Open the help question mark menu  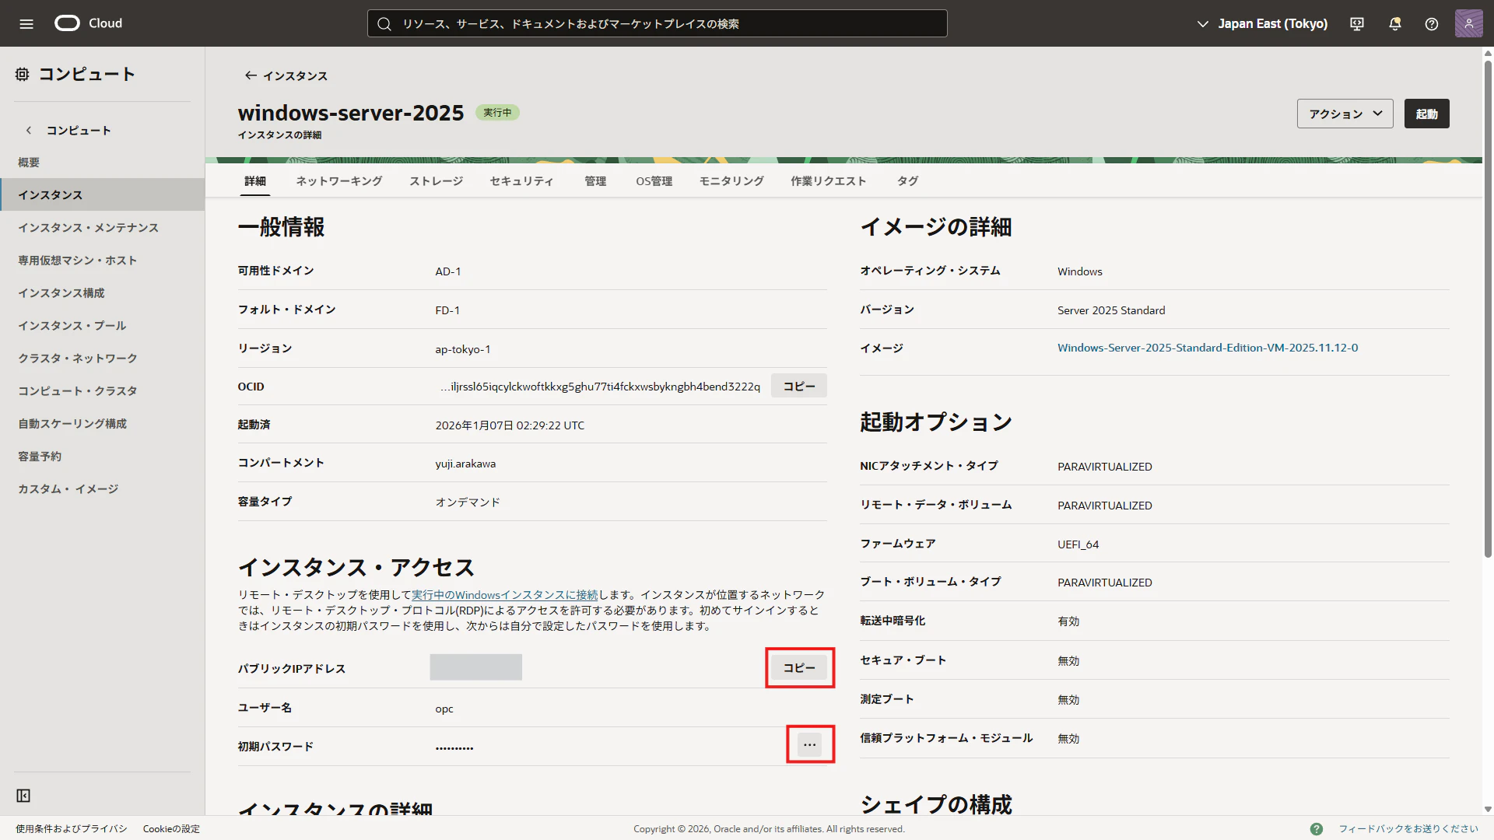1432,23
